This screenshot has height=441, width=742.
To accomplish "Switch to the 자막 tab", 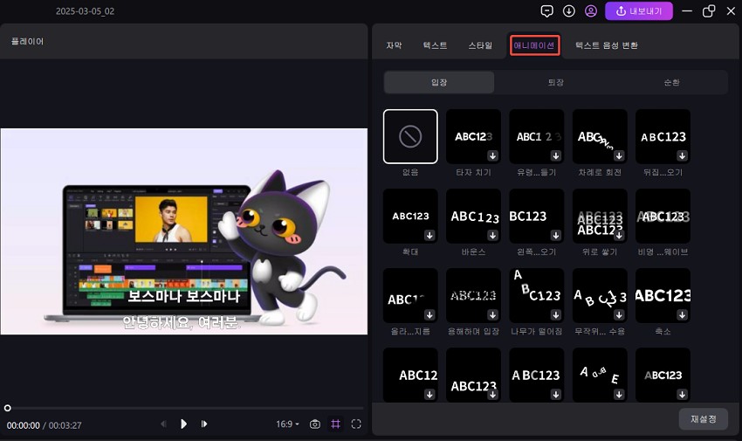I will 395,45.
